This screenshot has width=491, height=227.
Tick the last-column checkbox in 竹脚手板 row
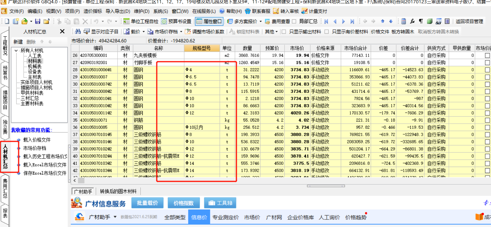487,63
